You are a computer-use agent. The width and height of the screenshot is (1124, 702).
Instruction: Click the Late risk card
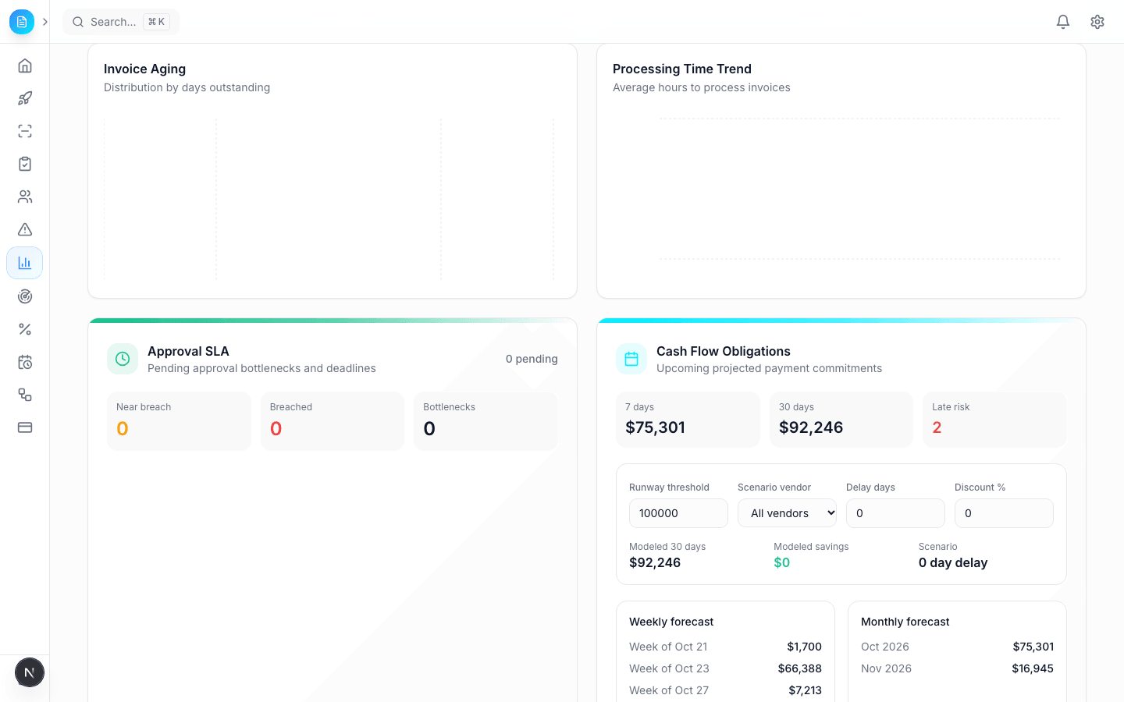coord(994,420)
